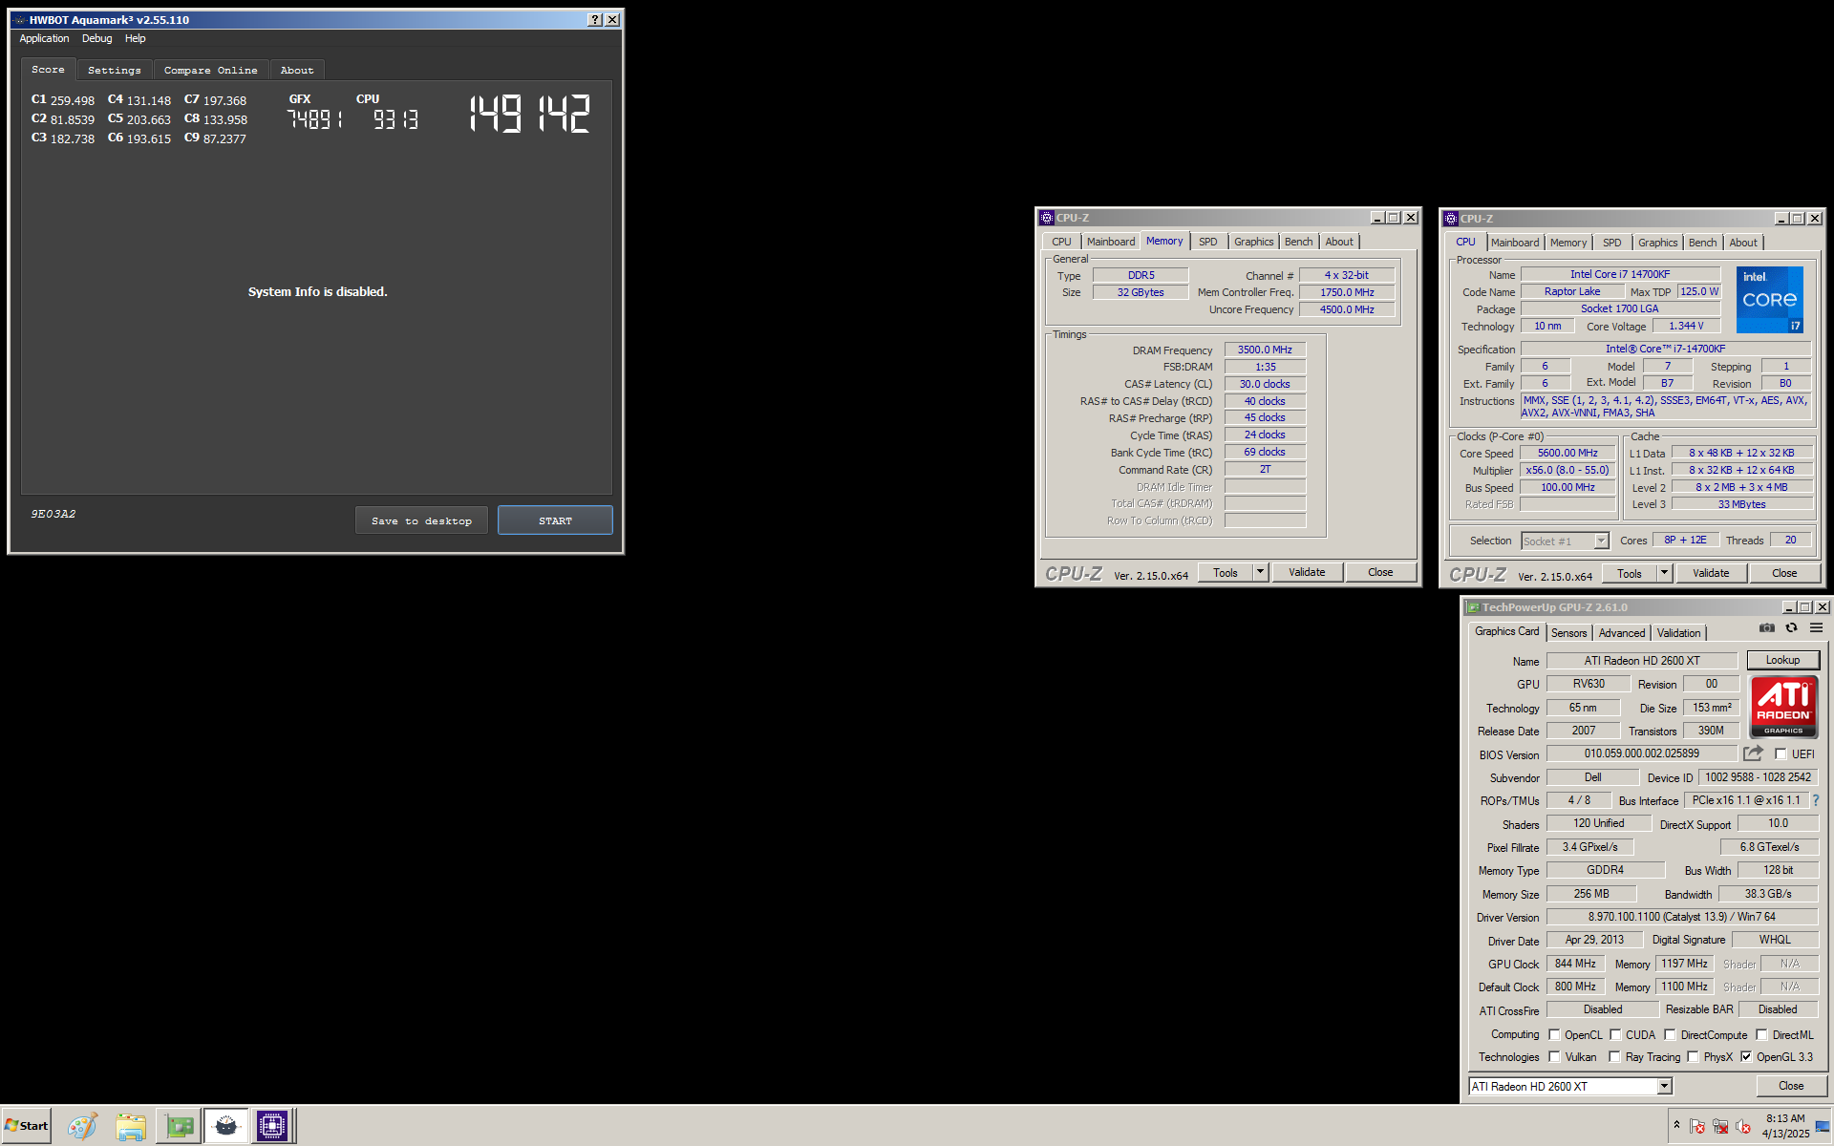Click the network tray icon
The height and width of the screenshot is (1146, 1834).
(x=1720, y=1127)
